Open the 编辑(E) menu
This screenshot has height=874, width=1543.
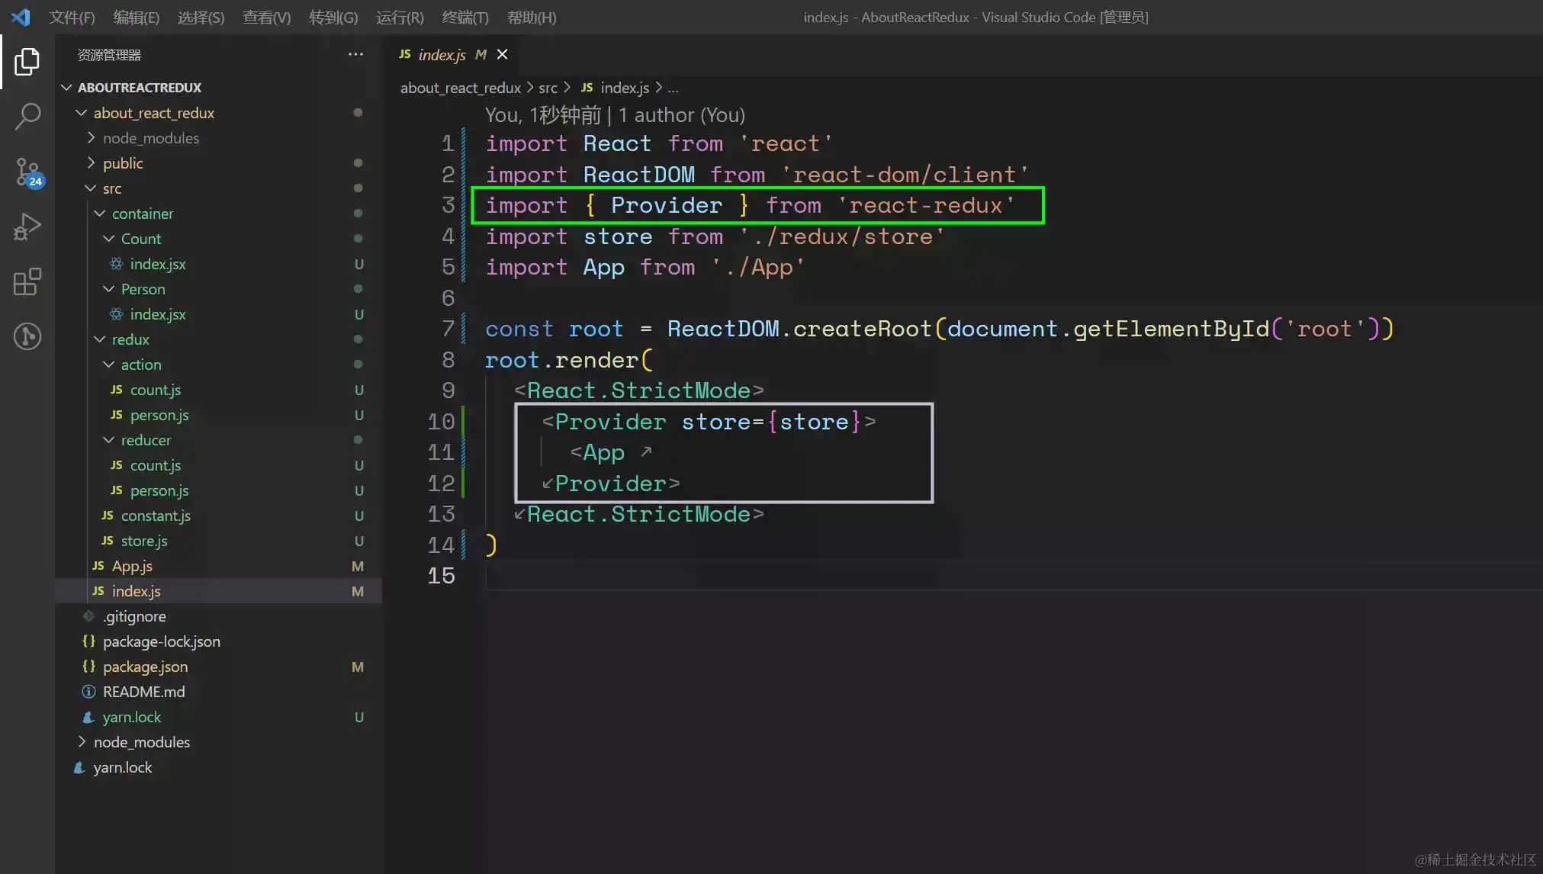coord(136,17)
